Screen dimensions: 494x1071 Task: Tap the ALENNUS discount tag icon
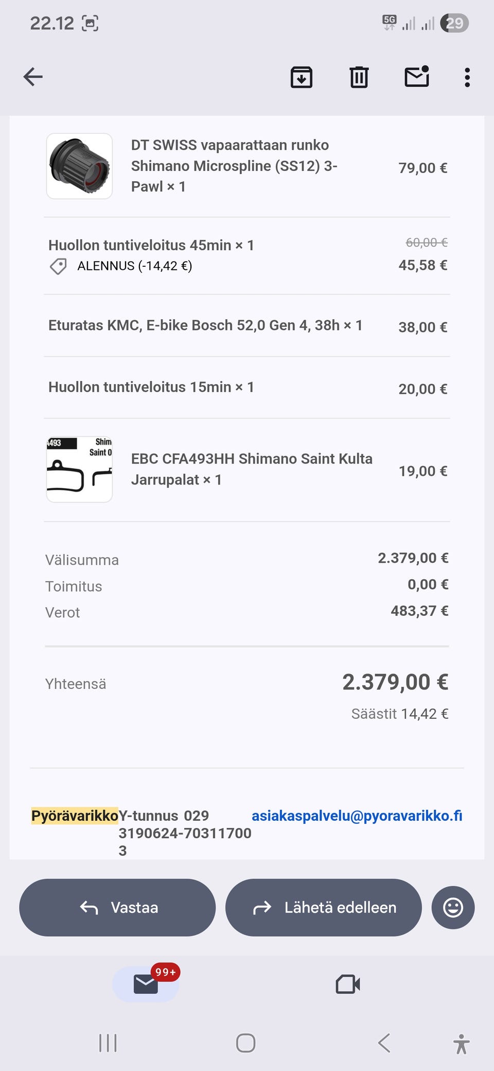click(x=58, y=266)
